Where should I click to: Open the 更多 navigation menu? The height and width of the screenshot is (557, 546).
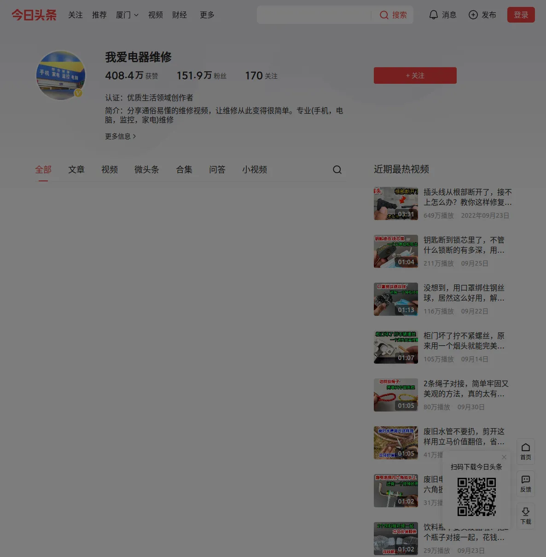click(x=207, y=15)
